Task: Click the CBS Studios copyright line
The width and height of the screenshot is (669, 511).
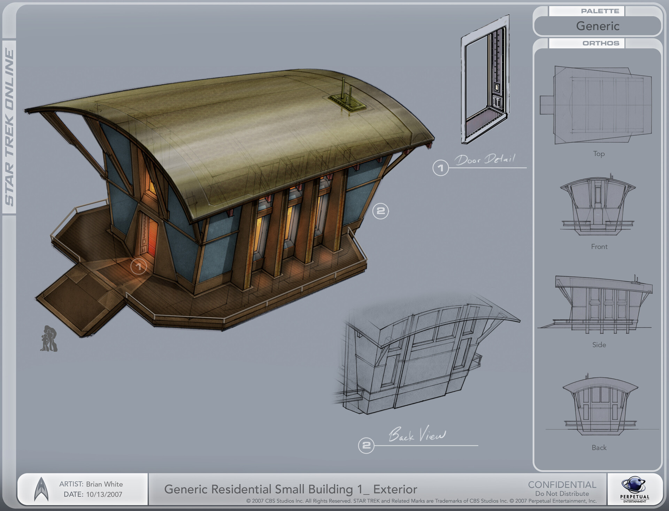Action: point(421,501)
